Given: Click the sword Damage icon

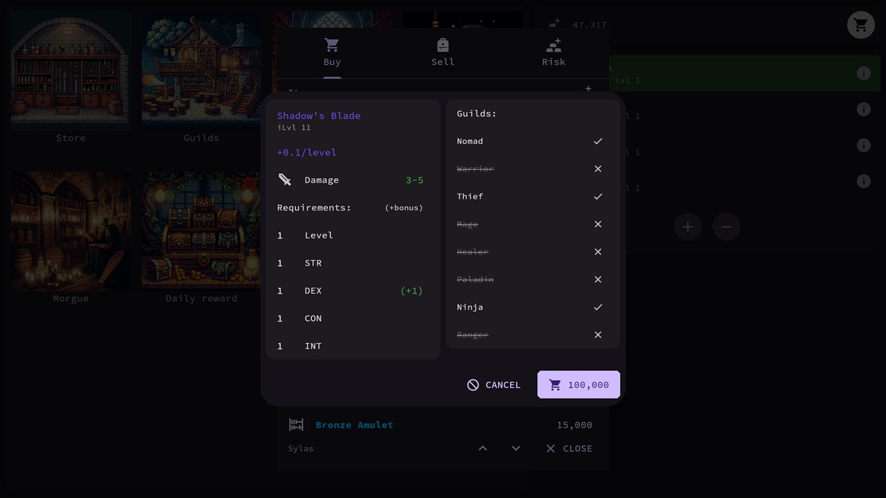Looking at the screenshot, I should [x=285, y=180].
